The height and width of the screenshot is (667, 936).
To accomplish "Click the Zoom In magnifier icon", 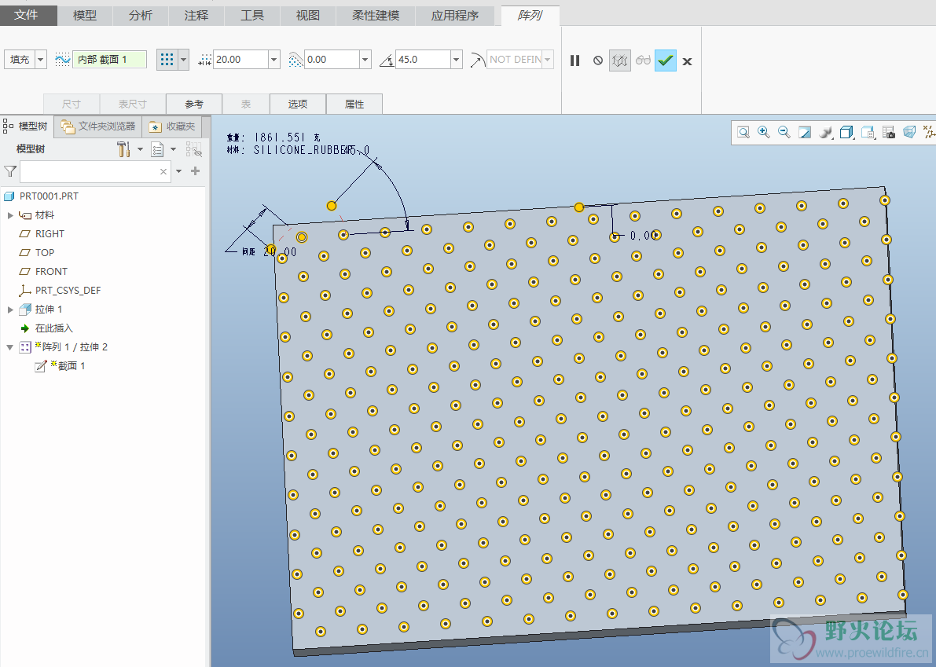I will (x=763, y=133).
